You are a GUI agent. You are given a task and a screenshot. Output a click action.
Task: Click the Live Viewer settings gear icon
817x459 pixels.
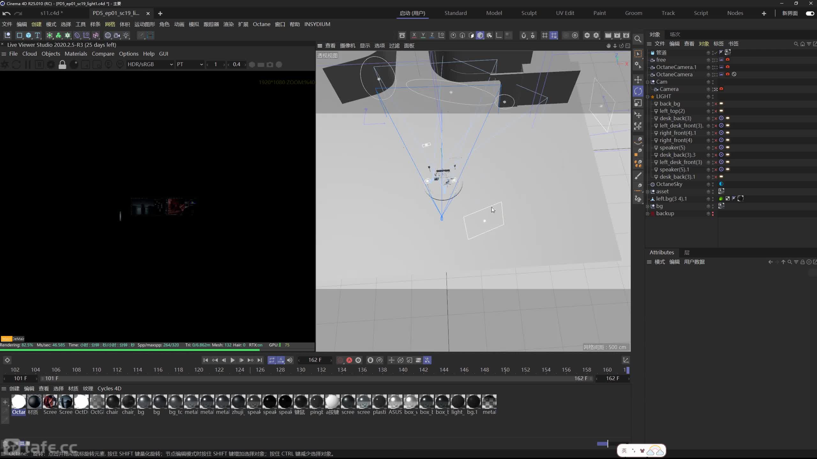[50, 65]
